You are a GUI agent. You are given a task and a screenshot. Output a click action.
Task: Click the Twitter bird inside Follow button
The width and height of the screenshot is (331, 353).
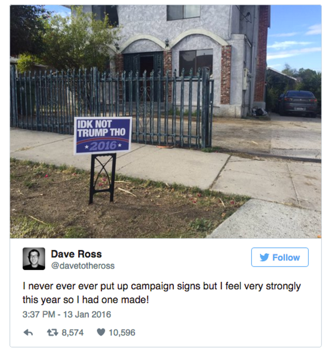[x=264, y=257]
